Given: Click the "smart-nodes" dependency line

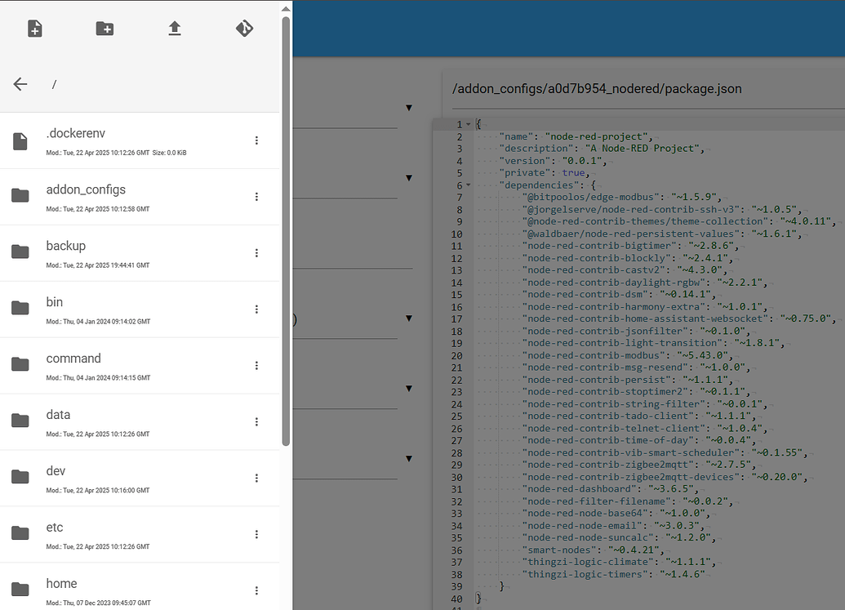Looking at the screenshot, I should [x=593, y=550].
